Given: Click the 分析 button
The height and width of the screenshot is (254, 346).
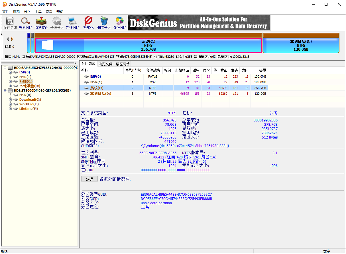Looking at the screenshot, I should point(89,179).
